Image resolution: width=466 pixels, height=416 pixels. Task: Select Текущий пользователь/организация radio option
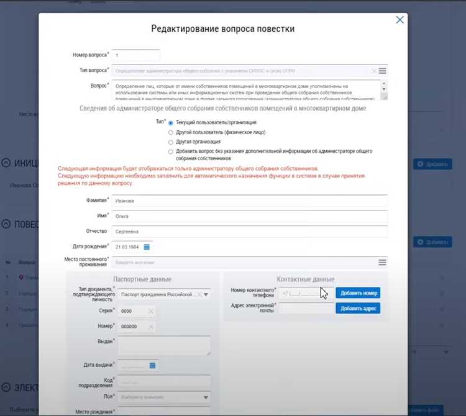[x=171, y=123]
